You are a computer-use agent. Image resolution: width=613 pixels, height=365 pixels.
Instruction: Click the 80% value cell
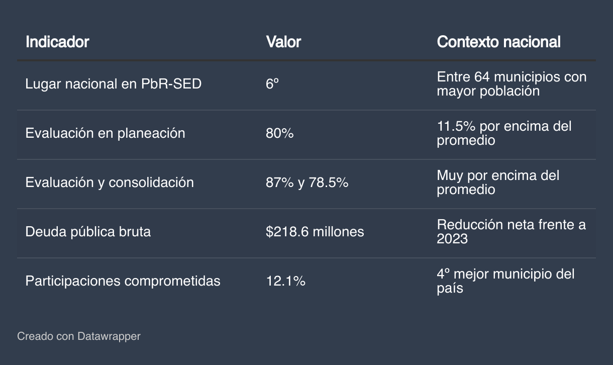[279, 133]
